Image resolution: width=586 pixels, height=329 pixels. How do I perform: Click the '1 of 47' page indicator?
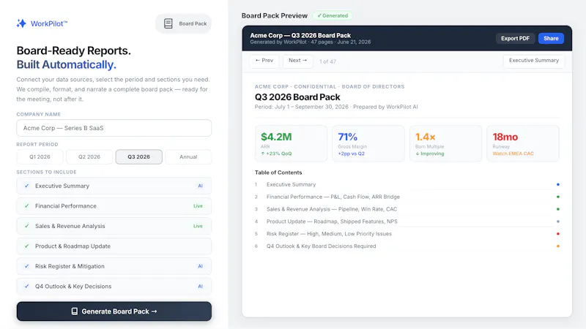(x=327, y=61)
